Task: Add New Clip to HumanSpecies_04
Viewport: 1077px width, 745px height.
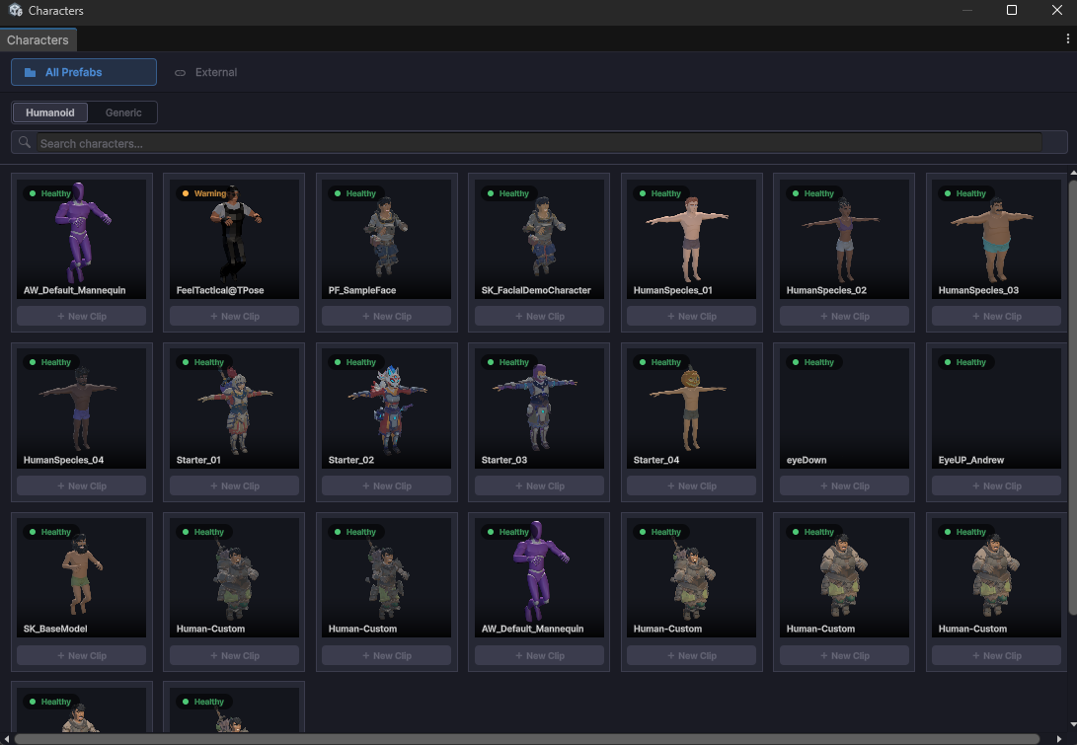Action: pos(82,486)
